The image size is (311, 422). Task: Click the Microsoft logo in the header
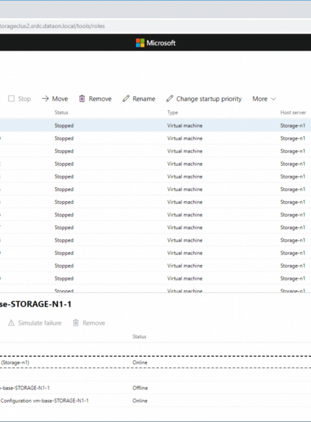click(155, 43)
